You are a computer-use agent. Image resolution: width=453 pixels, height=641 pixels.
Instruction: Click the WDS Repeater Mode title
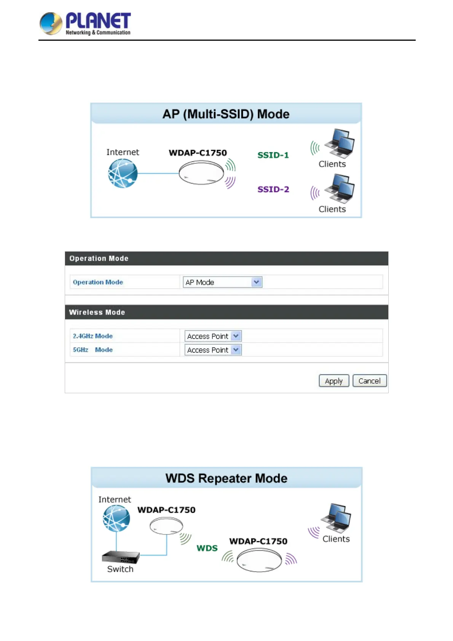coord(226,478)
